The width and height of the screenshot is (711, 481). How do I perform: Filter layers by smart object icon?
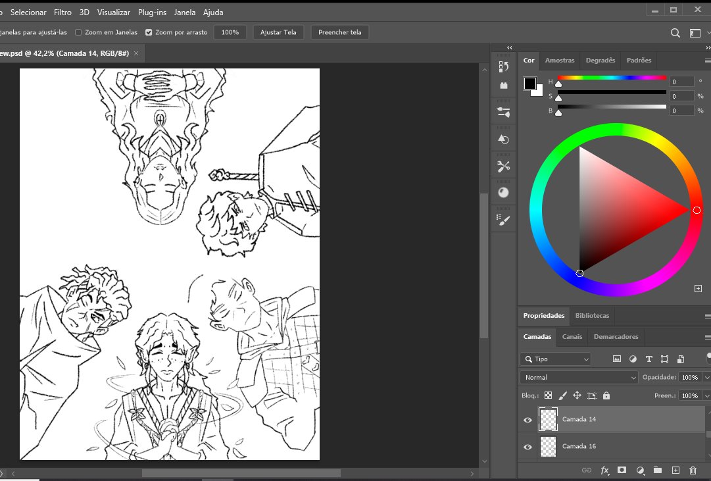coord(681,359)
